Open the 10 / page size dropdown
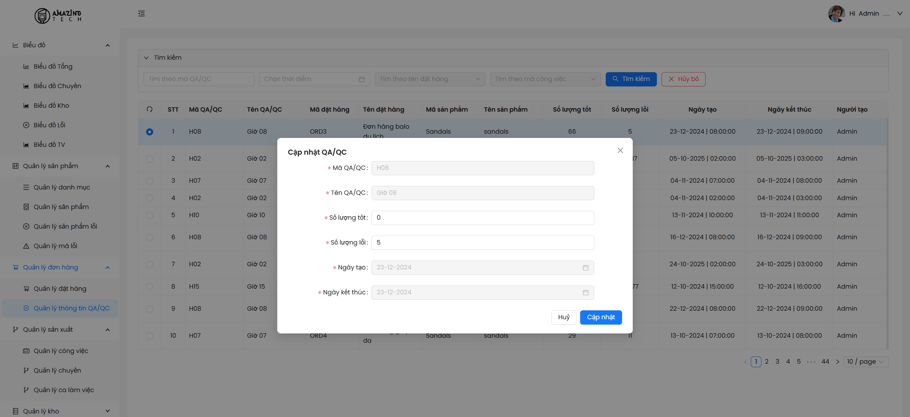 coord(867,362)
